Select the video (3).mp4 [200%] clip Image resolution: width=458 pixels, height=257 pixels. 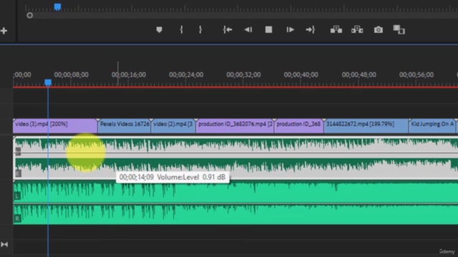(55, 126)
